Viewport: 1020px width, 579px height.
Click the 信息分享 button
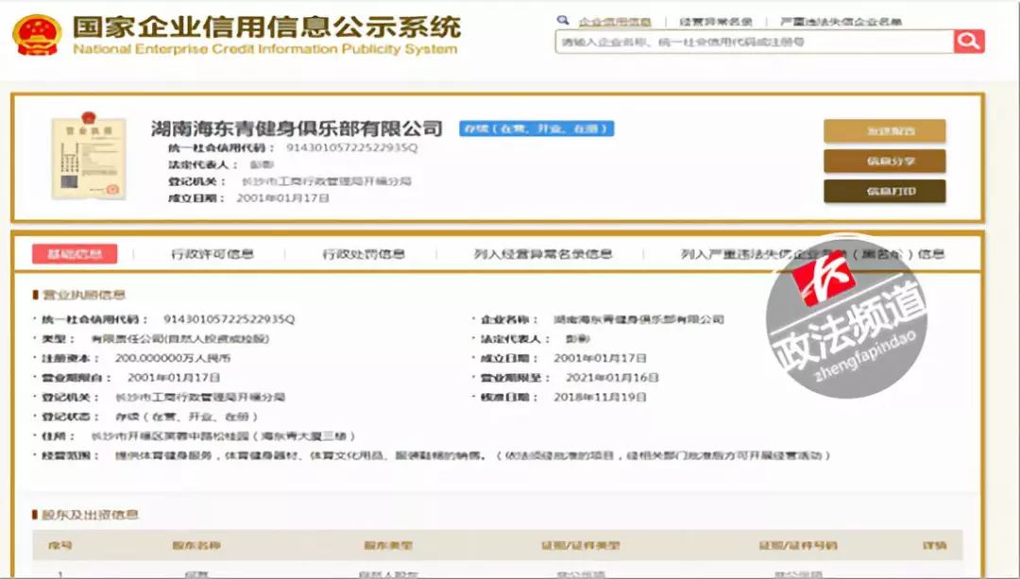[885, 161]
